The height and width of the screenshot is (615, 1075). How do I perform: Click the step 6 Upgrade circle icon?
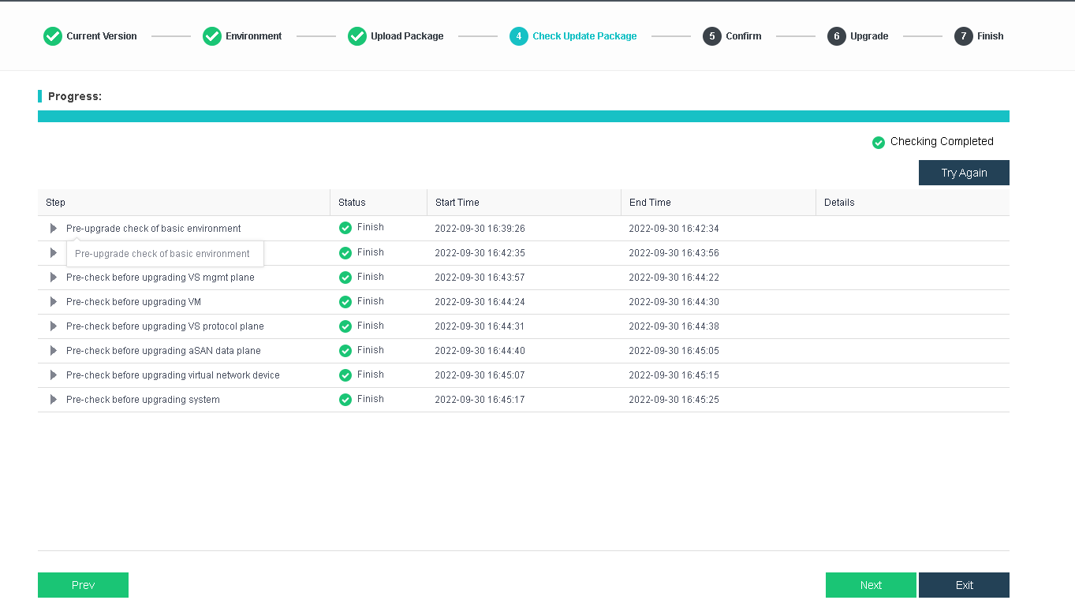click(x=837, y=36)
